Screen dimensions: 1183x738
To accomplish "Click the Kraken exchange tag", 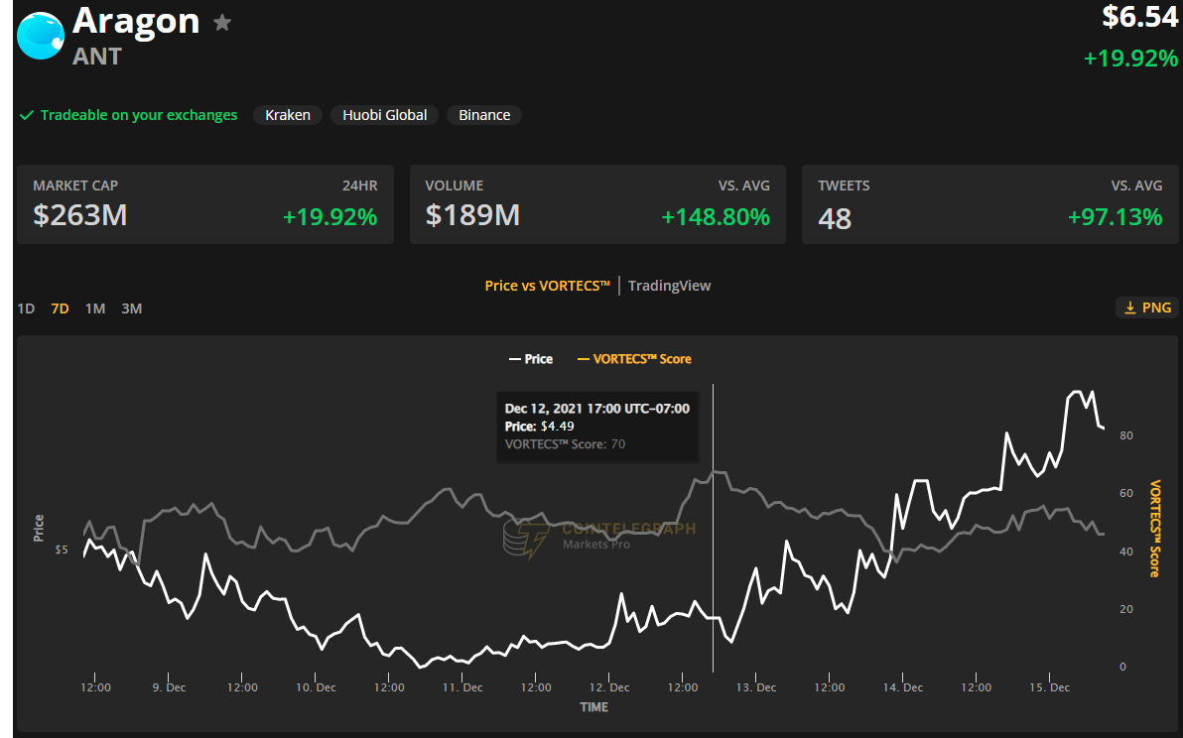I will coord(287,115).
